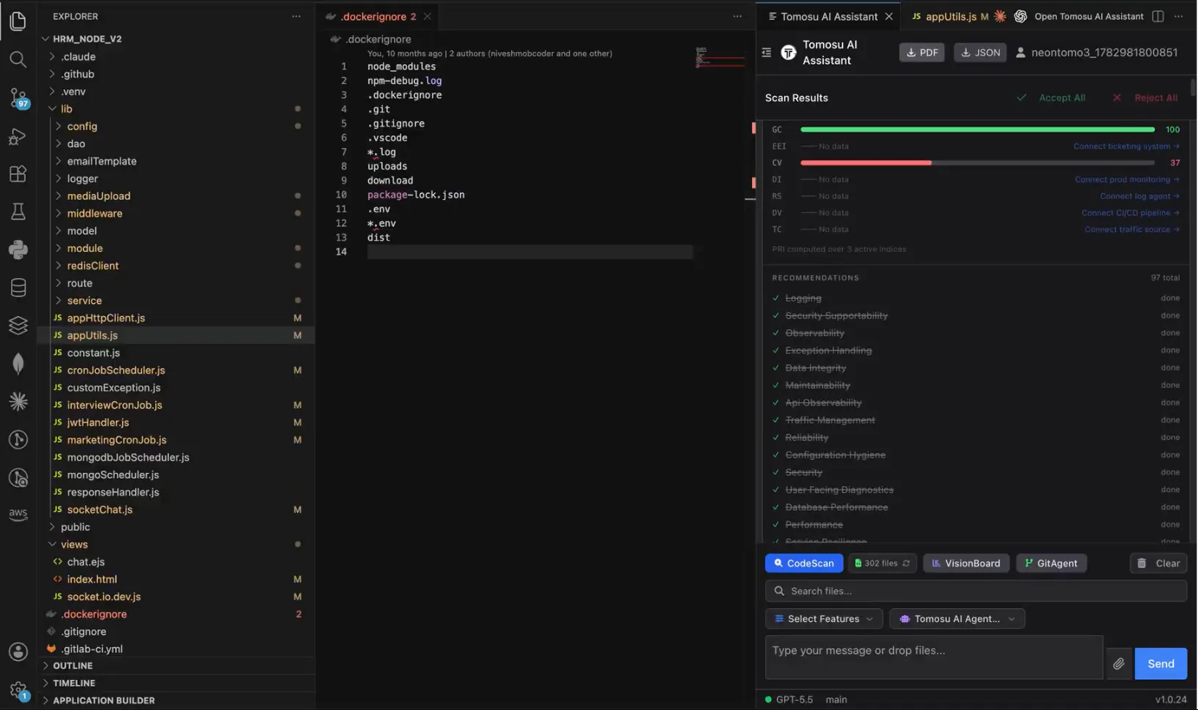The width and height of the screenshot is (1198, 710).
Task: Switch to the Tomosu AI Assistant tab
Action: point(829,16)
